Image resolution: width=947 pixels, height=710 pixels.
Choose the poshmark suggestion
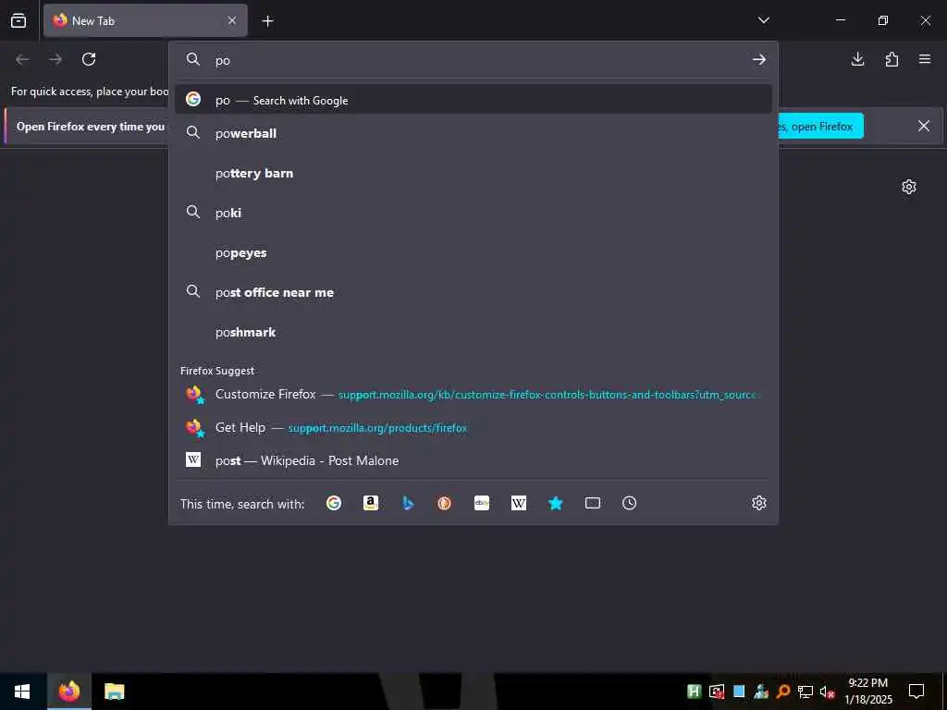(x=473, y=332)
